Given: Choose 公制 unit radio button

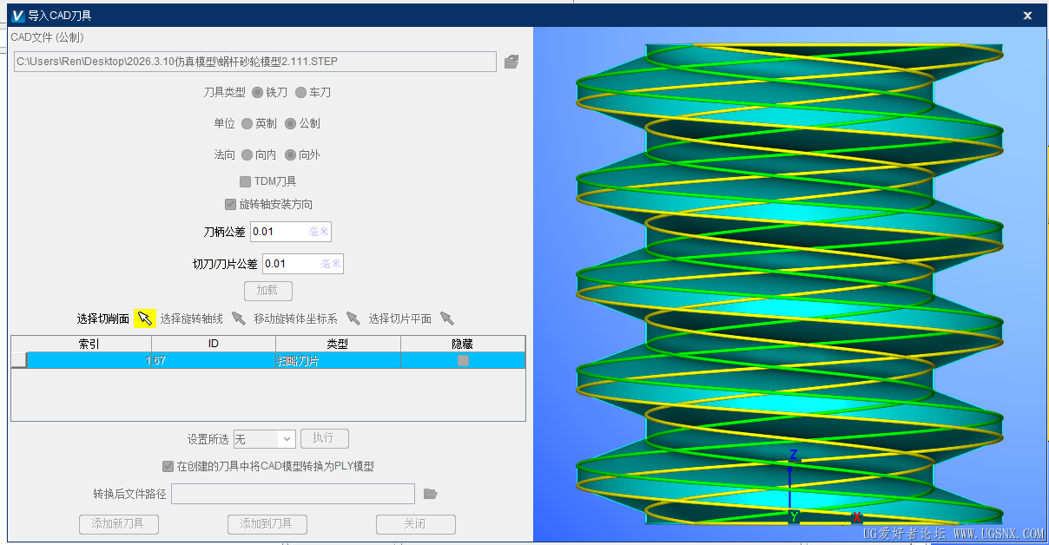Looking at the screenshot, I should [290, 123].
